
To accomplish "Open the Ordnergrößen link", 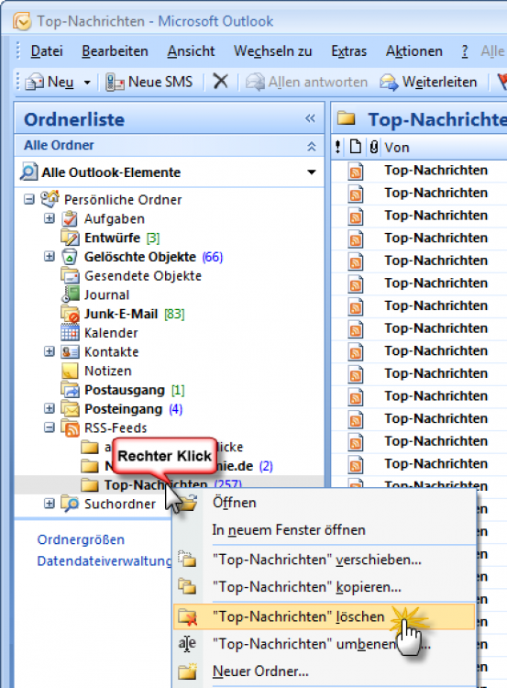I will (x=81, y=539).
